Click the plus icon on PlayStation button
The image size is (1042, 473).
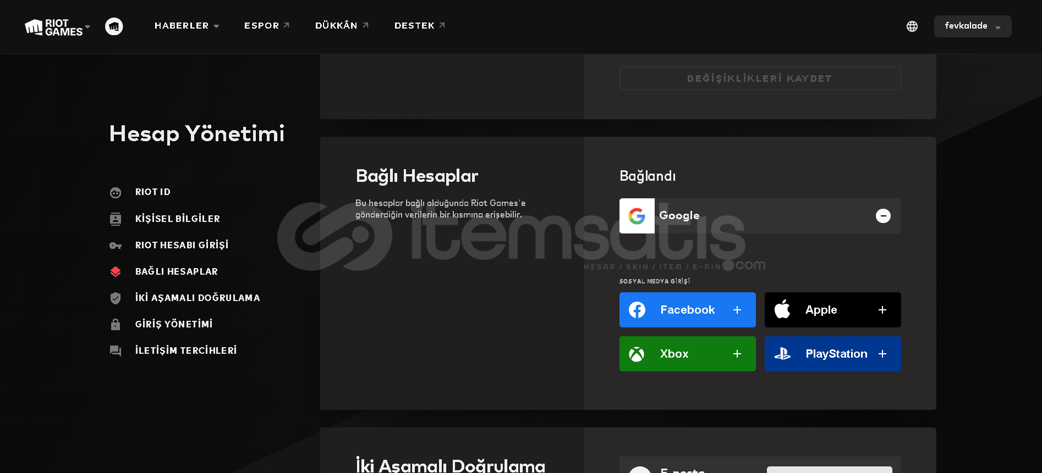click(x=882, y=354)
